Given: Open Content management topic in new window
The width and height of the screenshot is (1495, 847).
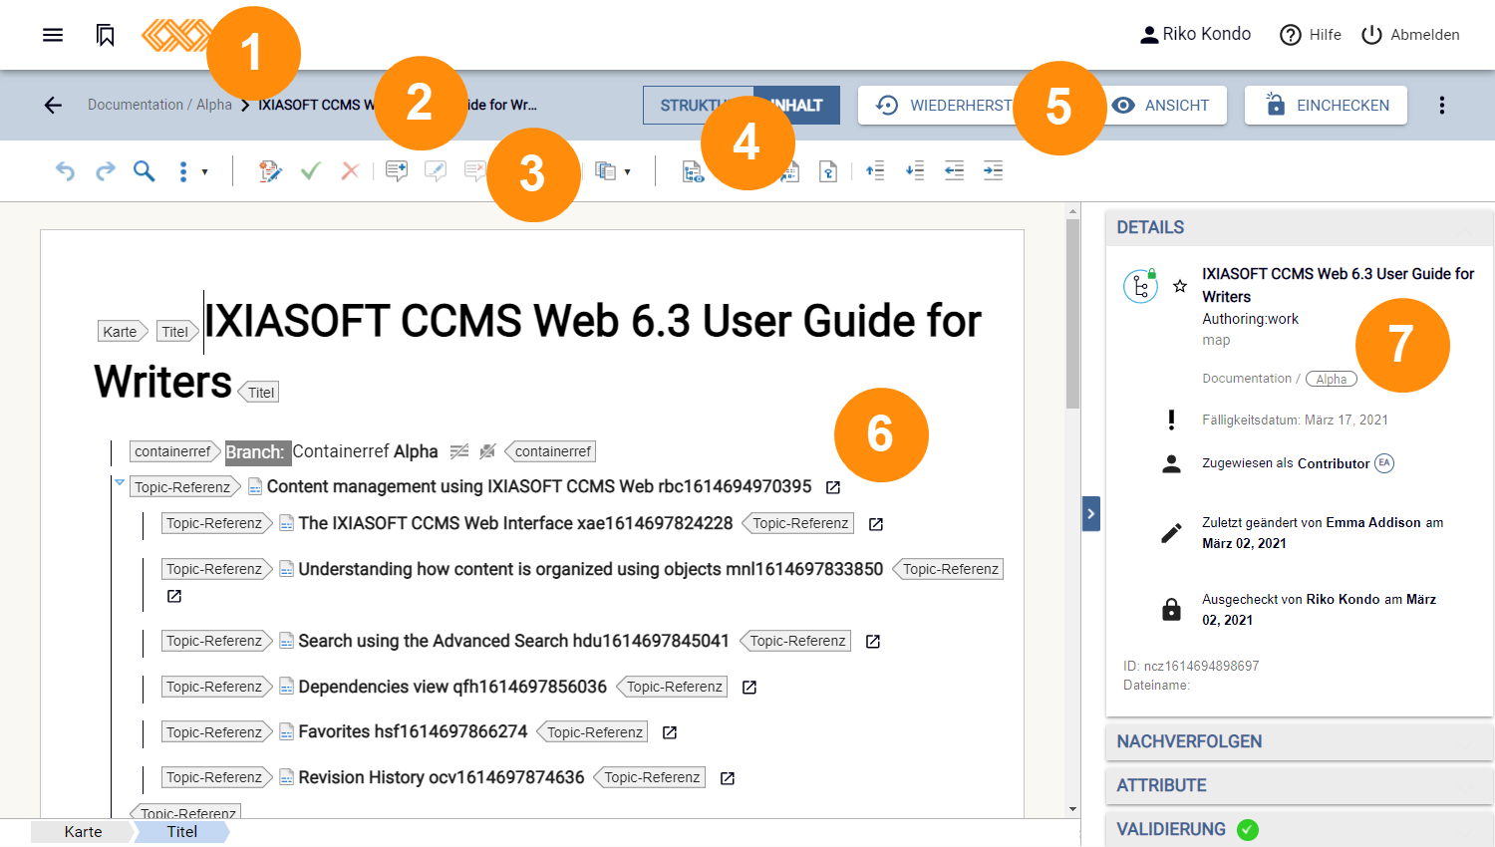Looking at the screenshot, I should point(833,487).
